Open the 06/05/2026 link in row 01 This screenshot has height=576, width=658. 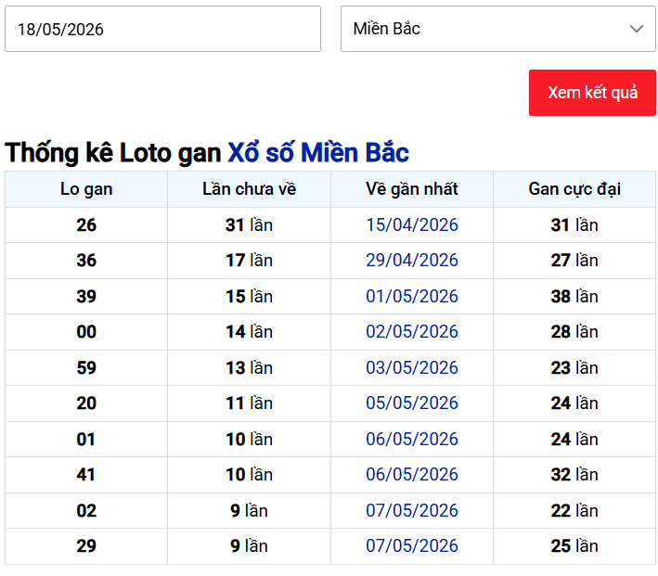[412, 439]
